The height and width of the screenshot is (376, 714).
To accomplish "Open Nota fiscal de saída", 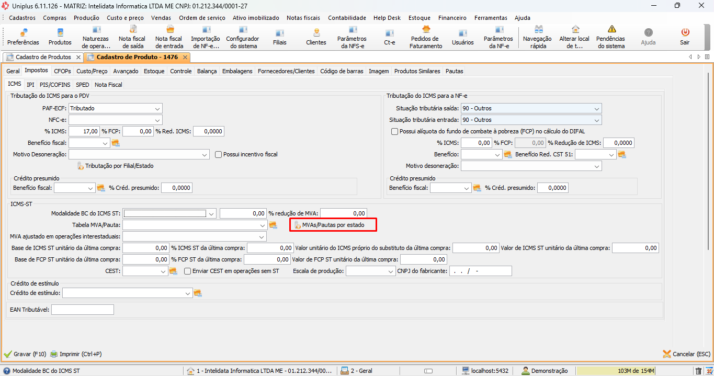I will pyautogui.click(x=132, y=37).
